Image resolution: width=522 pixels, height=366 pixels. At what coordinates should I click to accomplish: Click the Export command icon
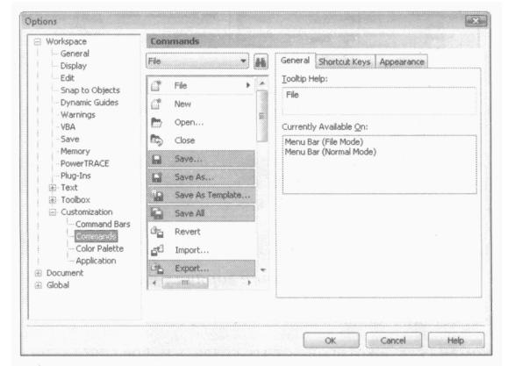pos(157,269)
